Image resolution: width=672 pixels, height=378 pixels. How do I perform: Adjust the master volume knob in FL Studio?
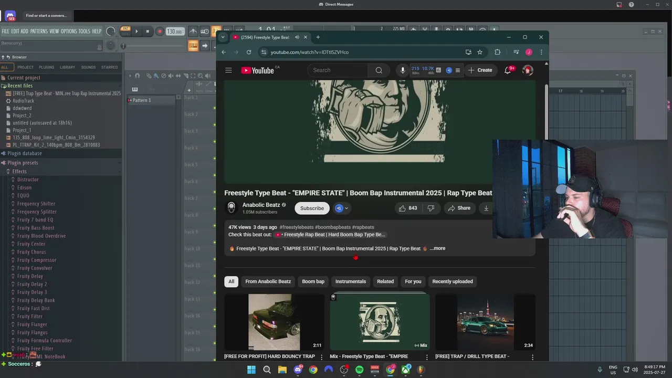[x=110, y=31]
